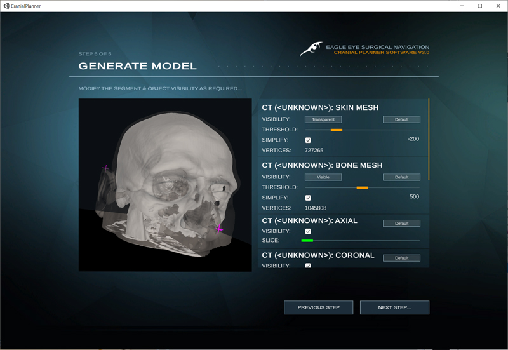Image resolution: width=508 pixels, height=350 pixels.
Task: Click the CranialPlanner app icon in the title bar
Action: (6, 6)
